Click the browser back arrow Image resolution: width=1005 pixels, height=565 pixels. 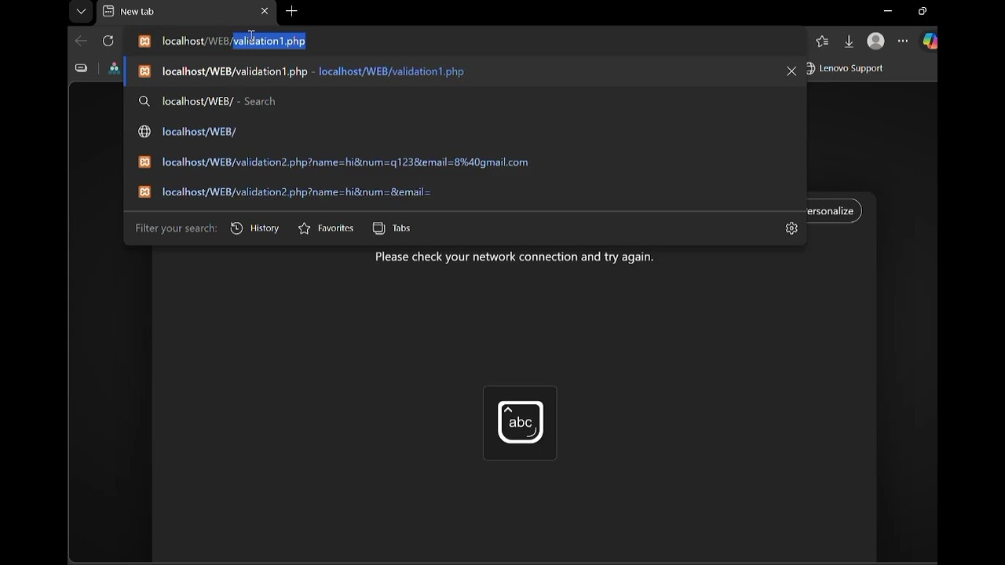pos(81,41)
